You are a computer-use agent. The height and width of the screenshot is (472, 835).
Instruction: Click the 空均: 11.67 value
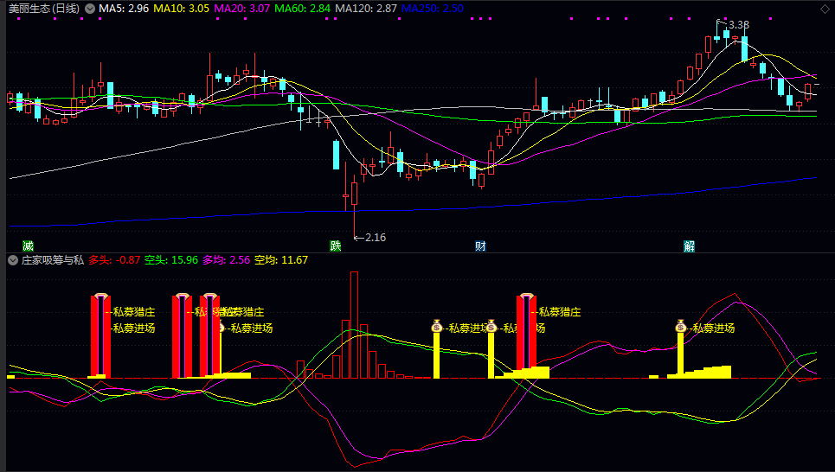(x=281, y=260)
